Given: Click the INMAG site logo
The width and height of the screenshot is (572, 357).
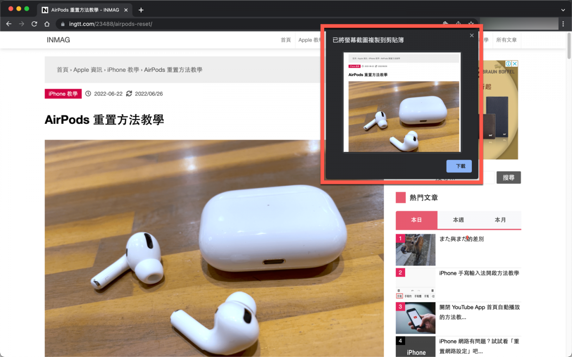Looking at the screenshot, I should pyautogui.click(x=58, y=40).
